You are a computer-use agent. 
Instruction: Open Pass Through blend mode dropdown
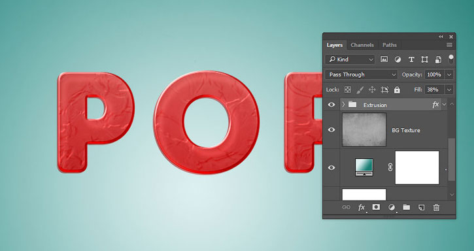(362, 75)
